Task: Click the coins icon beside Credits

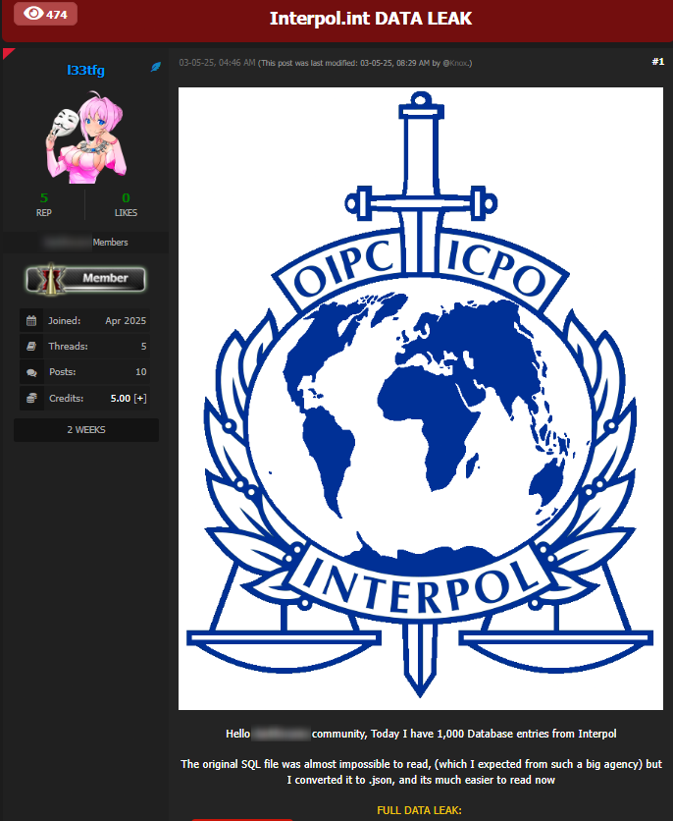Action: point(31,398)
